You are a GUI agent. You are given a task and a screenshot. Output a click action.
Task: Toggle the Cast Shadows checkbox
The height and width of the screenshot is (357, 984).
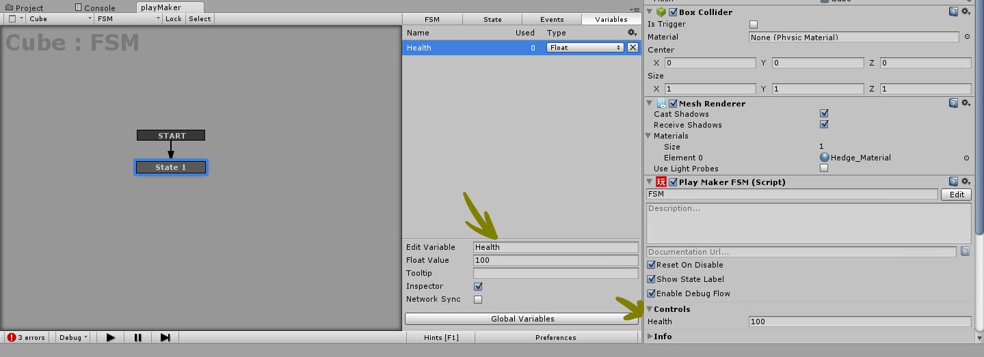click(824, 114)
